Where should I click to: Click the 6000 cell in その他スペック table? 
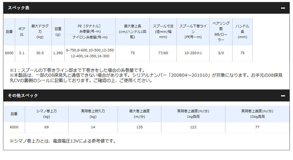coord(14,127)
